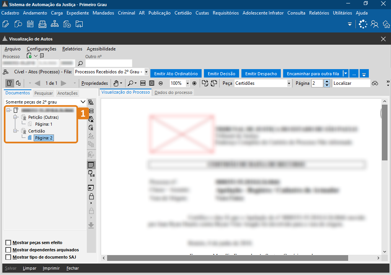The image size is (391, 275).
Task: Open the hand tool dropdown arrow
Action: [121, 83]
